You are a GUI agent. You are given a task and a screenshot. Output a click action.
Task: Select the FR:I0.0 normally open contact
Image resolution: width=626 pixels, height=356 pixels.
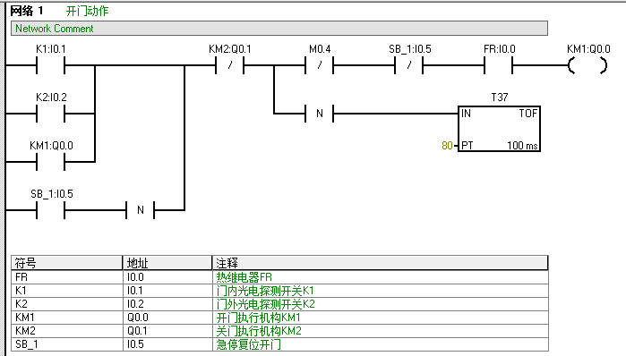click(x=498, y=65)
